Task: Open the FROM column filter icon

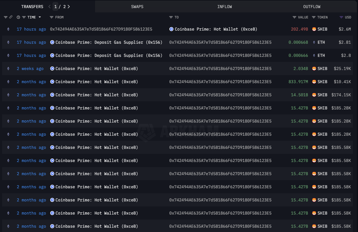Action: (51, 17)
